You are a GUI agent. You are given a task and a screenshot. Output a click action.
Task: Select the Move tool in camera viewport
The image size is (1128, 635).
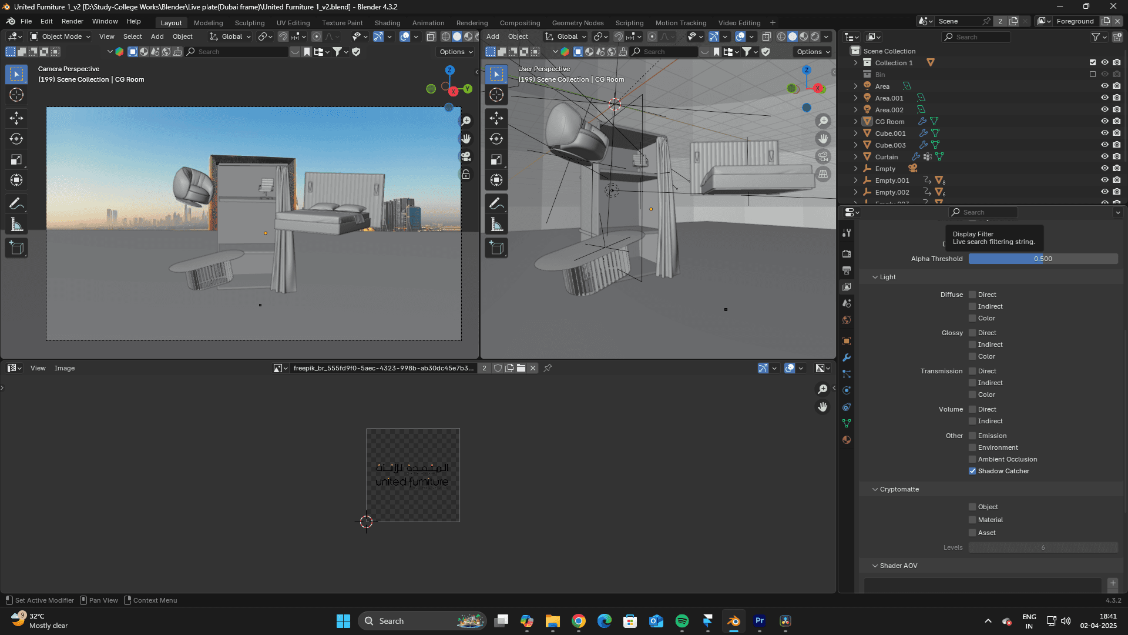(x=16, y=118)
